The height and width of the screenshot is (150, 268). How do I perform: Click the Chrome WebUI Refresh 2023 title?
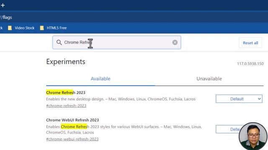tap(72, 120)
